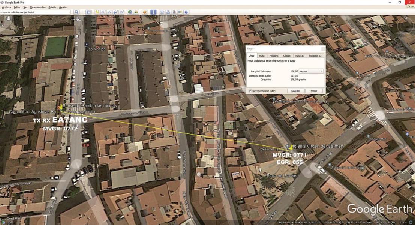Uncheck the Navegación con ratón checkbox

tap(250, 91)
